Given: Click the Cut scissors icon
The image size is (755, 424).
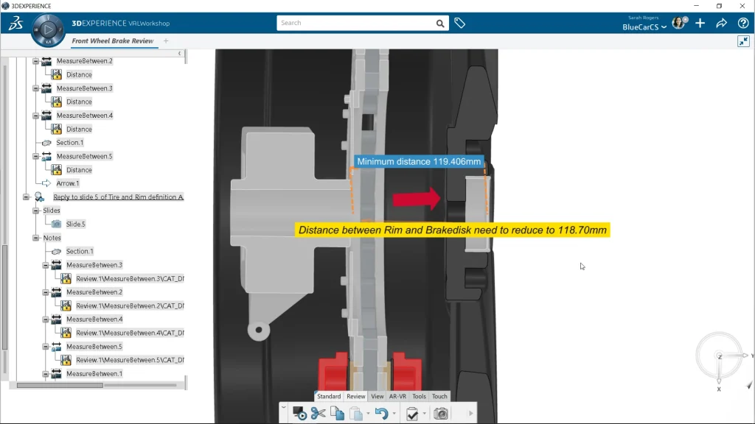Looking at the screenshot, I should coord(318,414).
